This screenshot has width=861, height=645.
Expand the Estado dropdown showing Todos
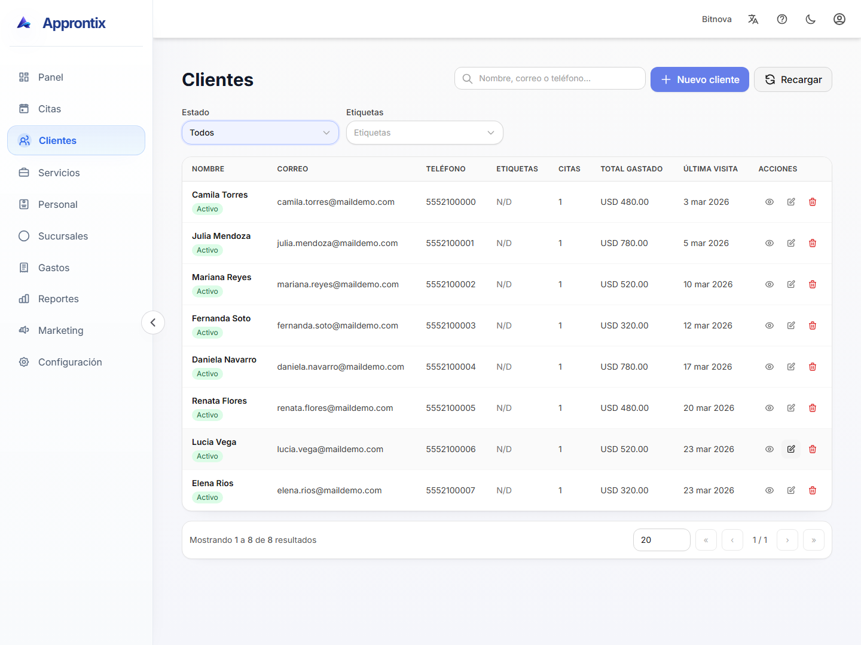[260, 133]
